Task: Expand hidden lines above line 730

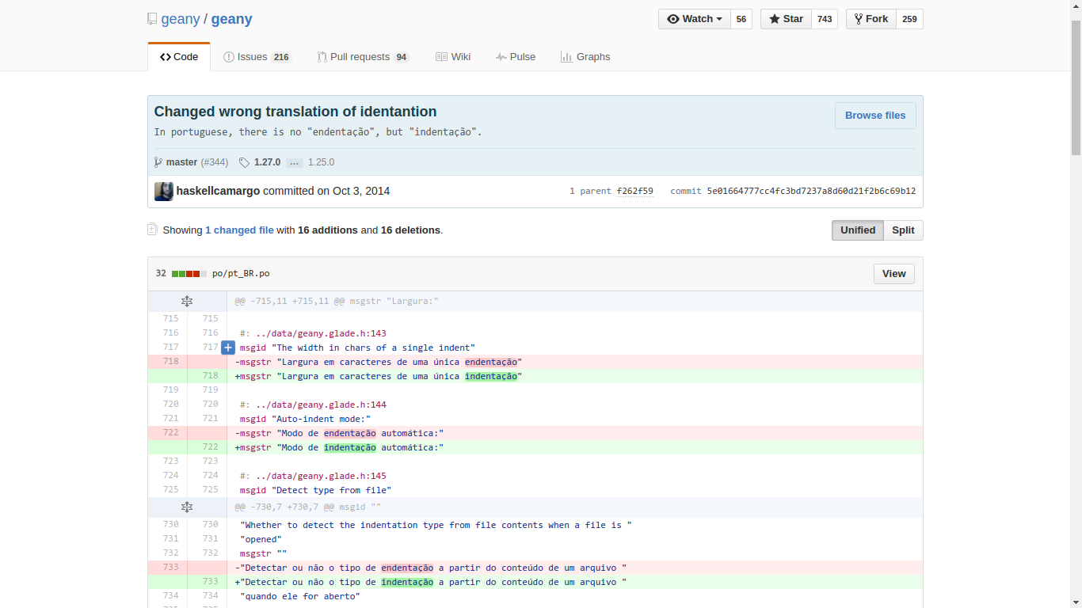Action: point(187,507)
